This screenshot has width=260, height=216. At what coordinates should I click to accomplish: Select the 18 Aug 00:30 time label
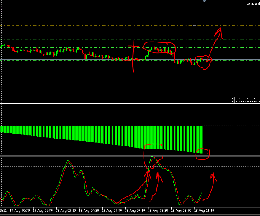click(20, 211)
